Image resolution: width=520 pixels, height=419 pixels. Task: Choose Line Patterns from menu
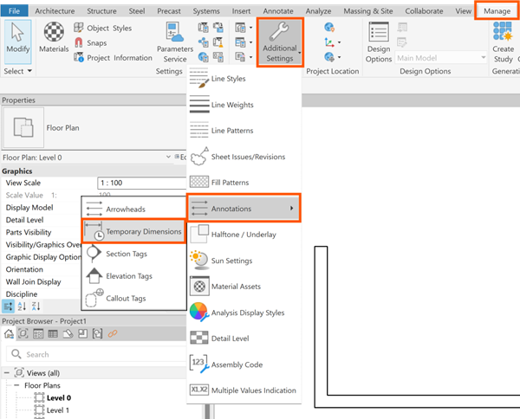click(x=244, y=131)
